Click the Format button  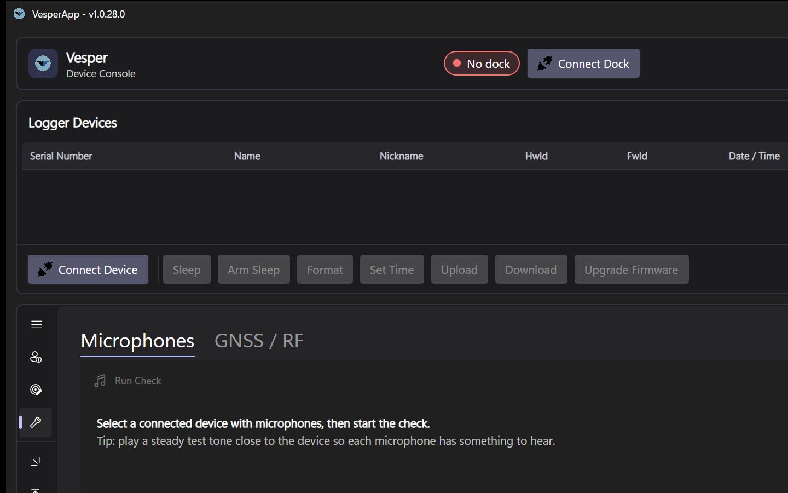[x=325, y=270]
